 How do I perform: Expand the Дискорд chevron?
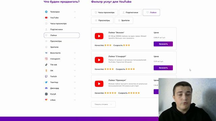point(75,88)
